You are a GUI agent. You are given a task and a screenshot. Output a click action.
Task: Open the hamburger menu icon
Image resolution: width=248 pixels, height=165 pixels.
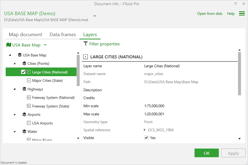click(x=242, y=14)
